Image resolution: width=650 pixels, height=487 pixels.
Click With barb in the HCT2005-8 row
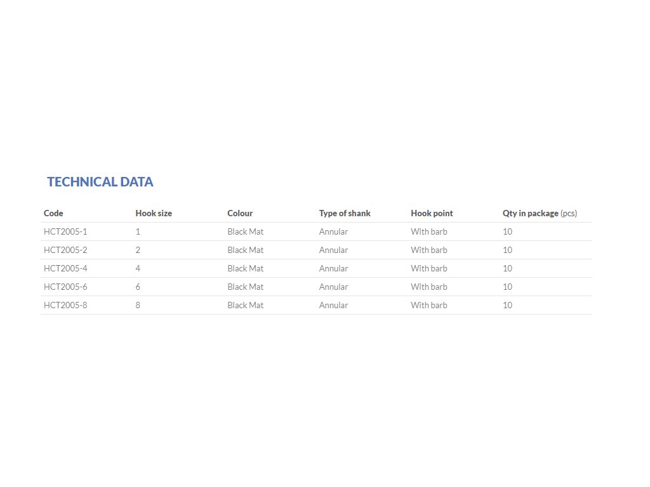(x=429, y=305)
